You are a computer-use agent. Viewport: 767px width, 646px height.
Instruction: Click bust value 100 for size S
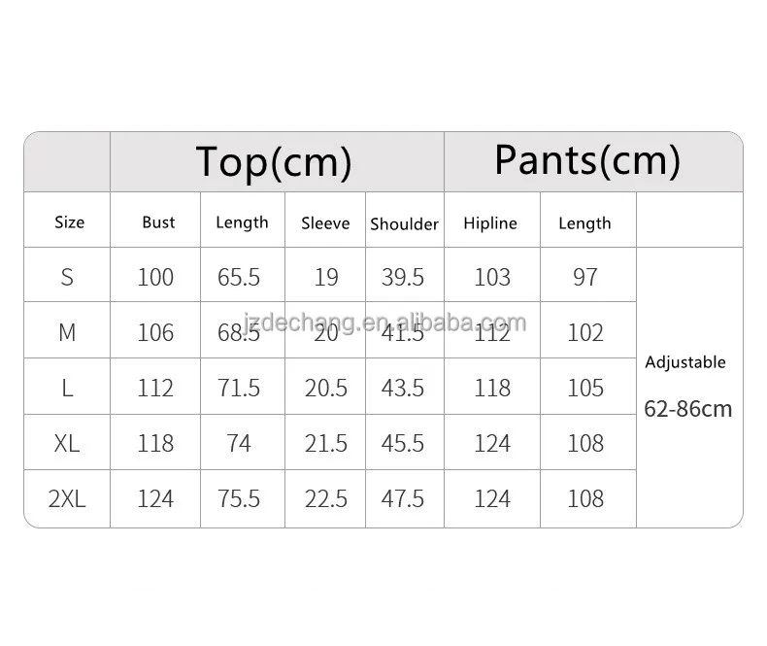pos(155,277)
